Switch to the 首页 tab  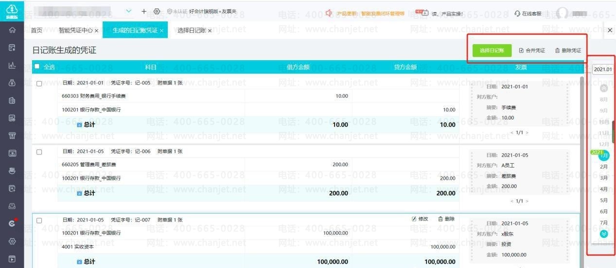coord(36,31)
